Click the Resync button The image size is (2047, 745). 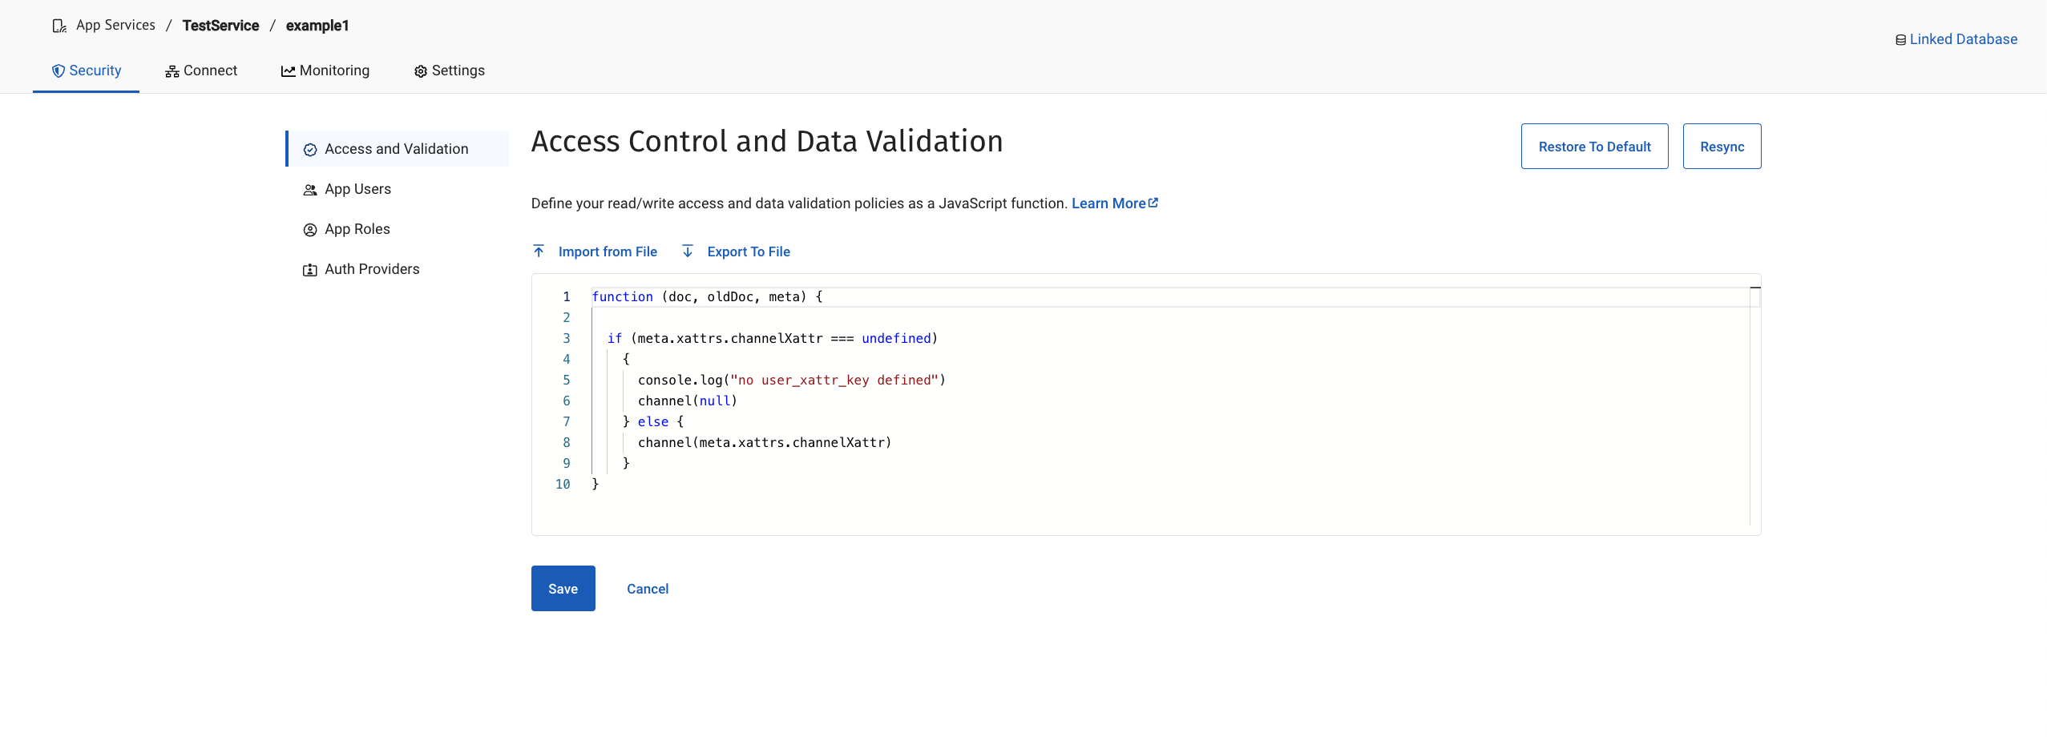pyautogui.click(x=1722, y=146)
